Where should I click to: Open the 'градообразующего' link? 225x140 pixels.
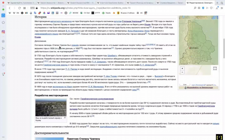[109, 127]
